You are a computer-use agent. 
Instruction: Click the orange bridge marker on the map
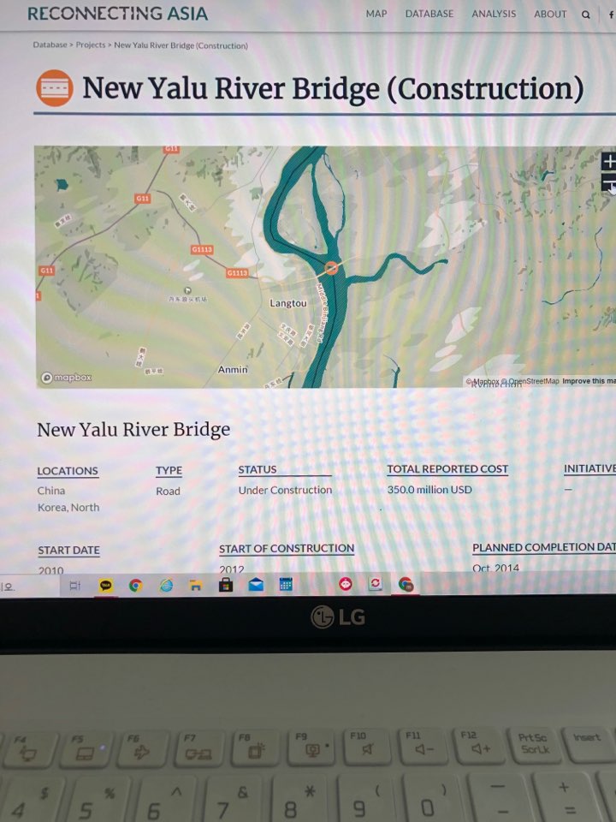pyautogui.click(x=331, y=268)
